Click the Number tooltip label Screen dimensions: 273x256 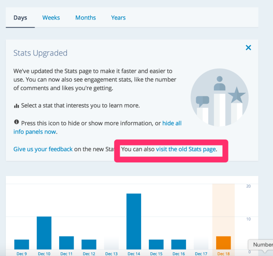coord(262,245)
